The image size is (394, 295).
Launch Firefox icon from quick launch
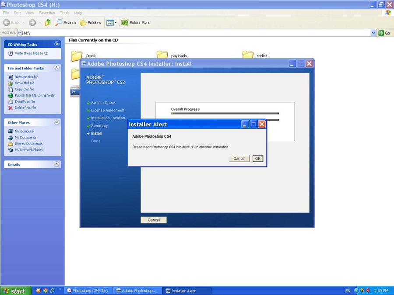[38, 291]
